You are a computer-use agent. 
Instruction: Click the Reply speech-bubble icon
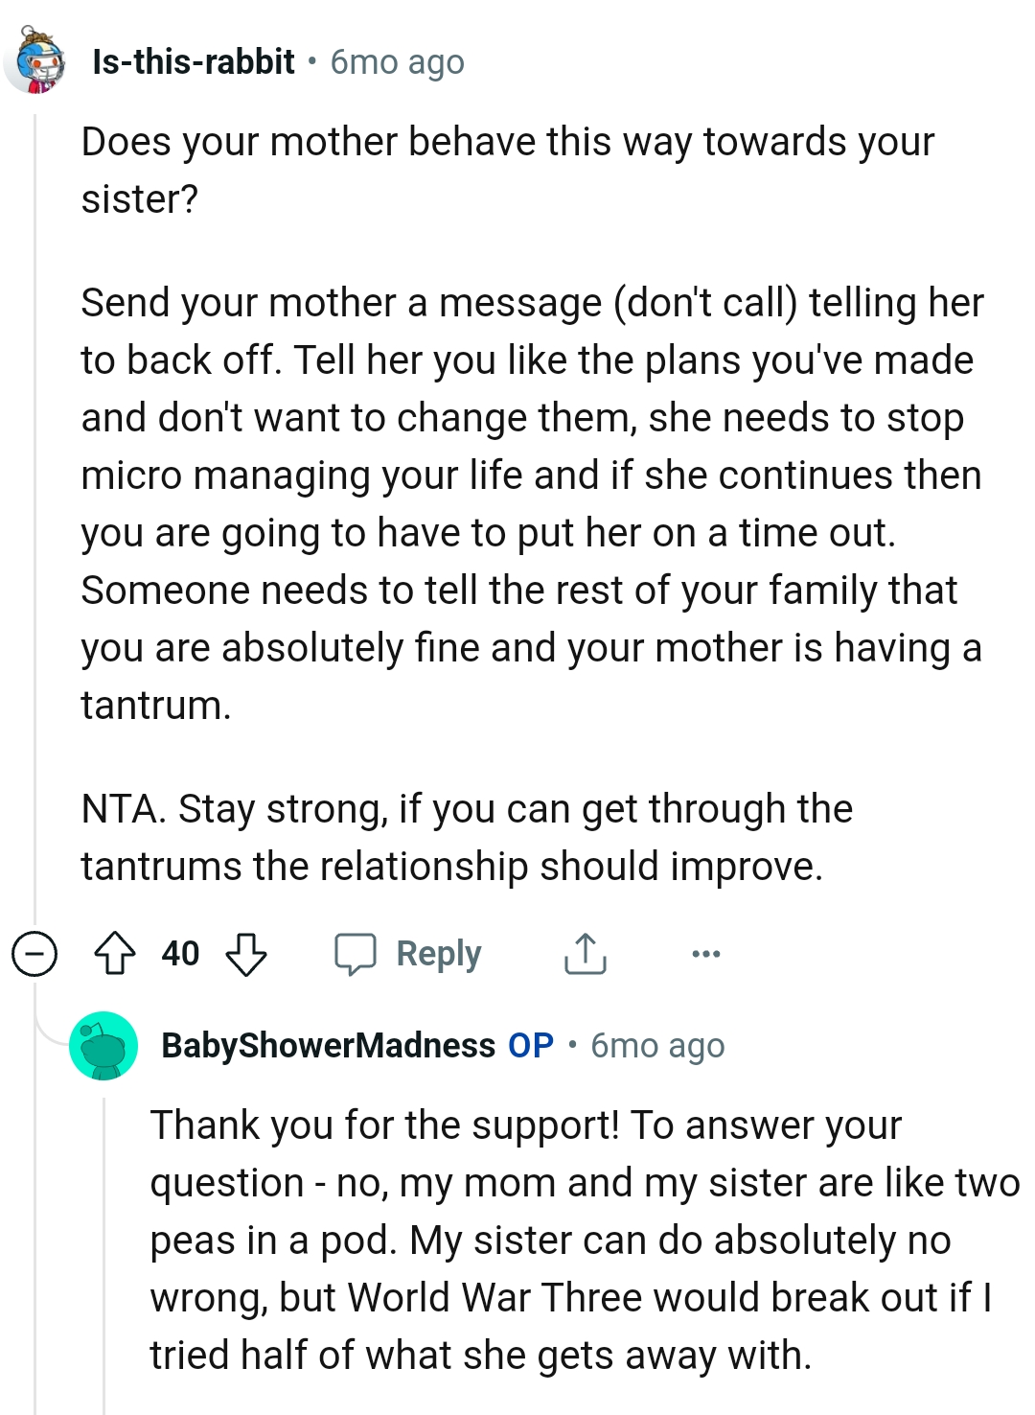[356, 953]
